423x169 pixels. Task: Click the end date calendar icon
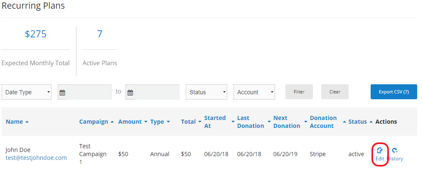[x=130, y=93]
